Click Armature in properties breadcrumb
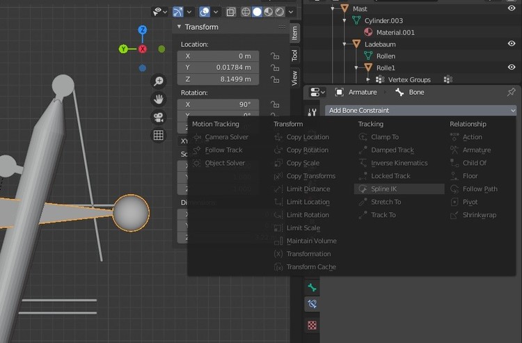Image resolution: width=522 pixels, height=343 pixels. tap(363, 92)
